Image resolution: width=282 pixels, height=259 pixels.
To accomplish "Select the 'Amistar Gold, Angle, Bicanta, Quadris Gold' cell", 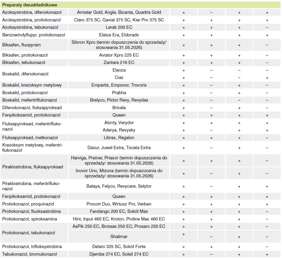I will [x=119, y=12].
